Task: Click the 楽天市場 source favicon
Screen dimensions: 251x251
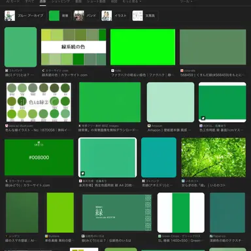Action: point(80,181)
